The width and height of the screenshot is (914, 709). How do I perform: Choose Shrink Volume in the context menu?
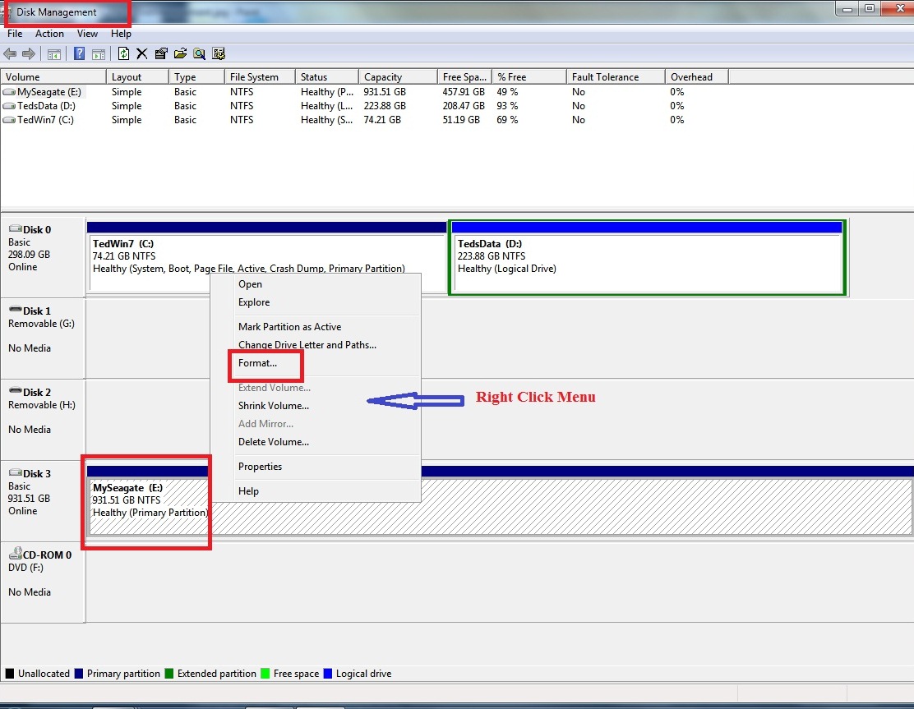pos(274,405)
